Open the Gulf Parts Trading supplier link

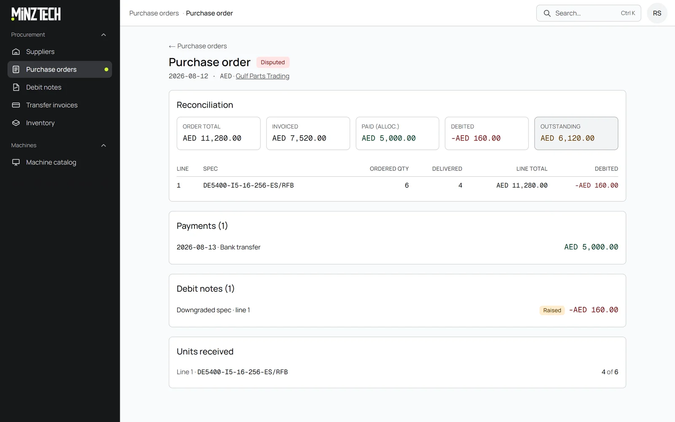pos(262,76)
